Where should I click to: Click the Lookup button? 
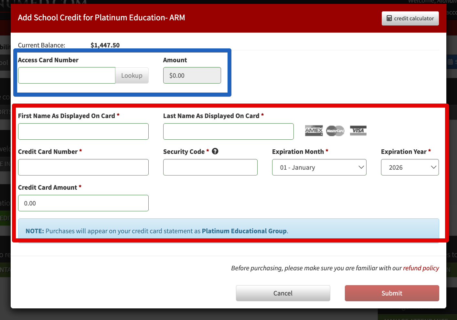(x=132, y=75)
